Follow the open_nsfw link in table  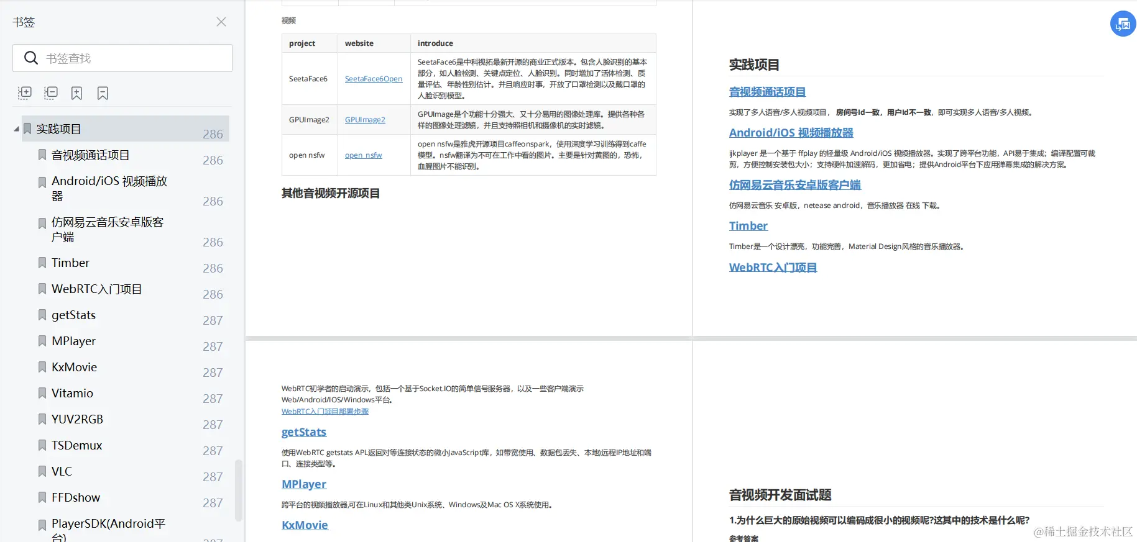tap(364, 155)
